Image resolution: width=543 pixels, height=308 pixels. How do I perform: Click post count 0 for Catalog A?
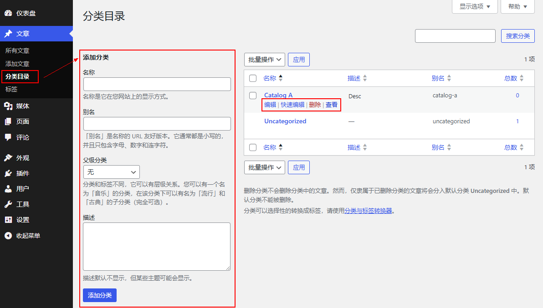click(x=517, y=96)
